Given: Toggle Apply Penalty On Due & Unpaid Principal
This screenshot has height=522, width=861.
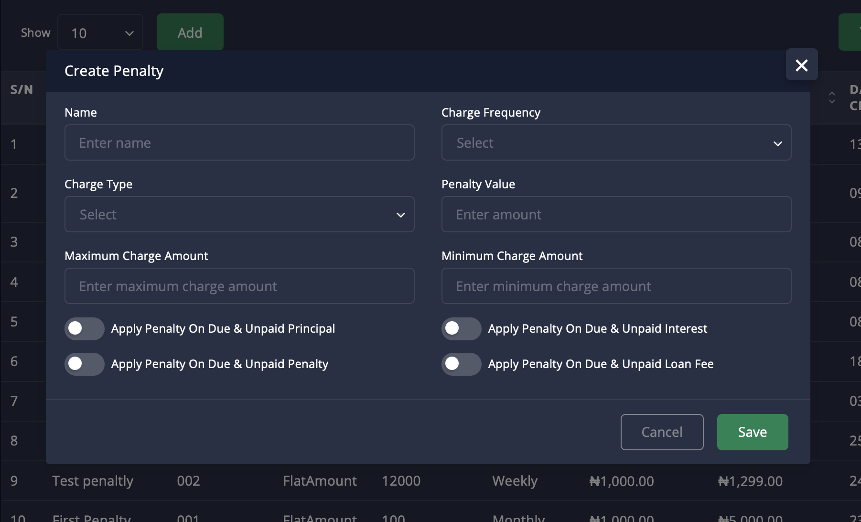Looking at the screenshot, I should [85, 328].
